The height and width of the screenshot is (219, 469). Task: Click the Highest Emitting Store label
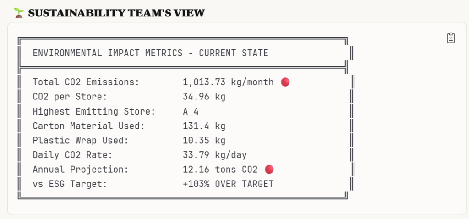94,111
